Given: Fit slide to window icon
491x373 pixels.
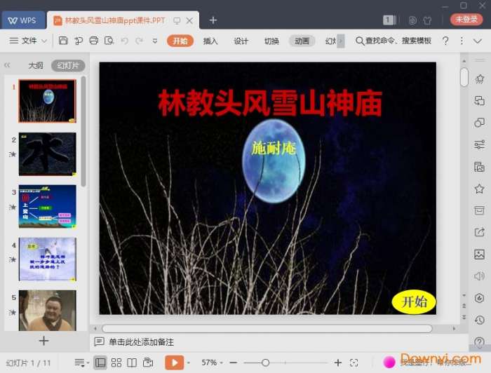Looking at the screenshot, I should pyautogui.click(x=354, y=362).
